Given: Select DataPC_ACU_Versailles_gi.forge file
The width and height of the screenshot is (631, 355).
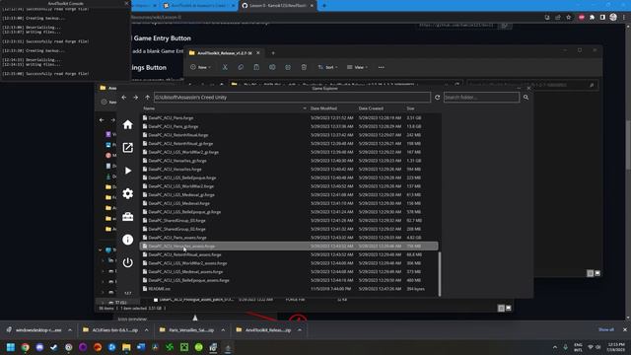Looking at the screenshot, I should 289,161.
